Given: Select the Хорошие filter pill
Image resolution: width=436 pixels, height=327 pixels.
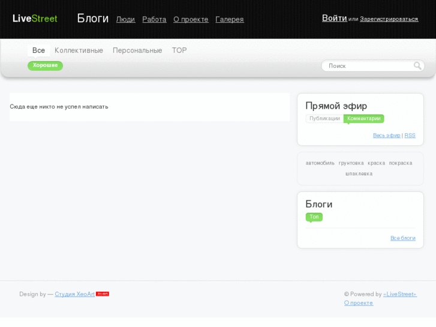Looking at the screenshot, I should pos(45,65).
